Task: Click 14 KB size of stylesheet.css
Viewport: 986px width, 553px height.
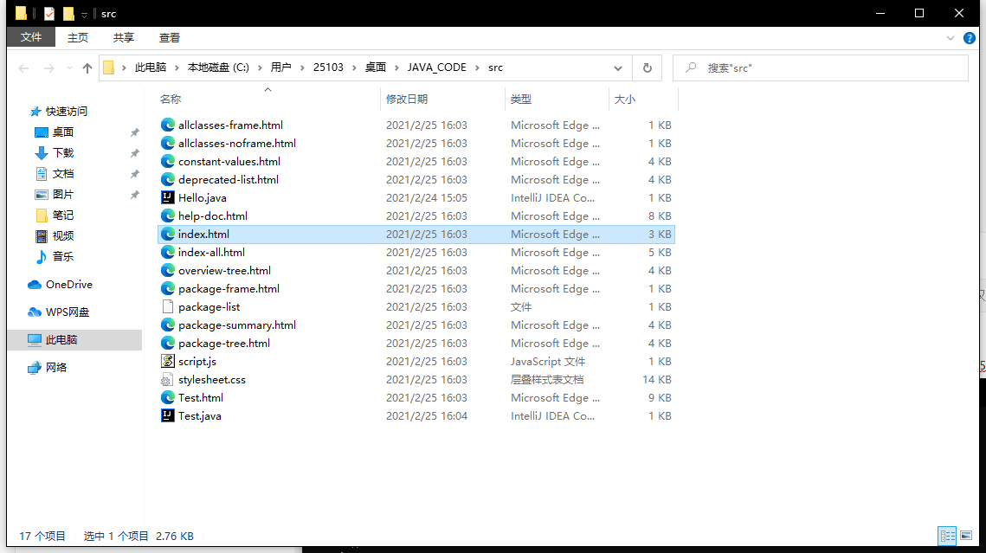Action: [x=657, y=380]
